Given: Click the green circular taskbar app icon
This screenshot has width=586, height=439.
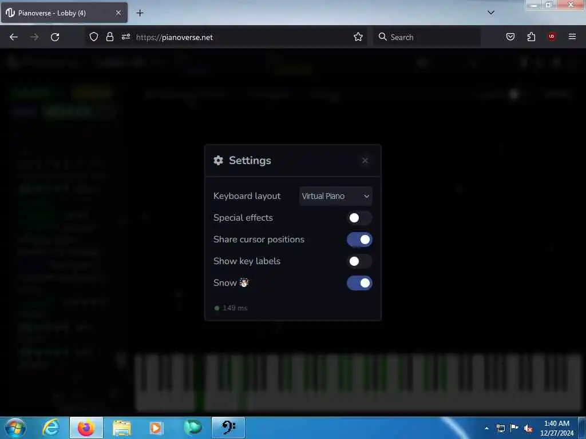Looking at the screenshot, I should coord(192,428).
